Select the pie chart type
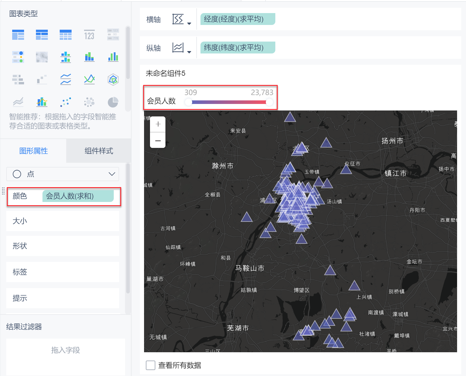This screenshot has height=376, width=466. [x=113, y=102]
